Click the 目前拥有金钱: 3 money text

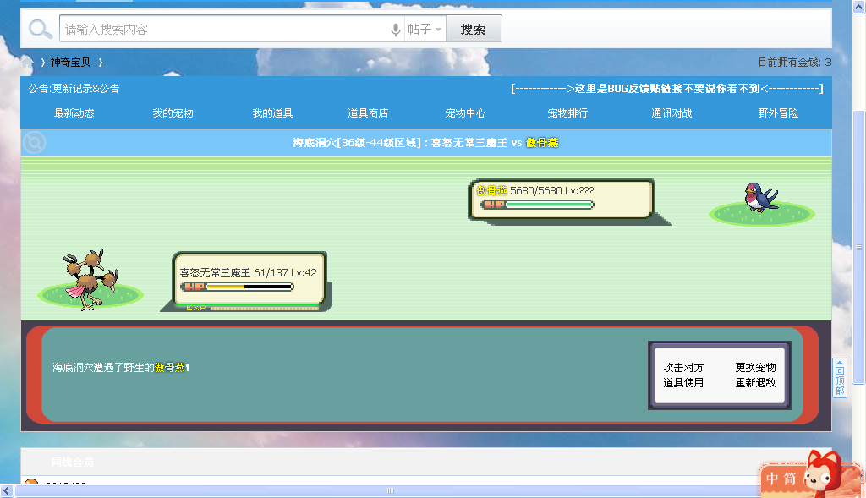[794, 63]
